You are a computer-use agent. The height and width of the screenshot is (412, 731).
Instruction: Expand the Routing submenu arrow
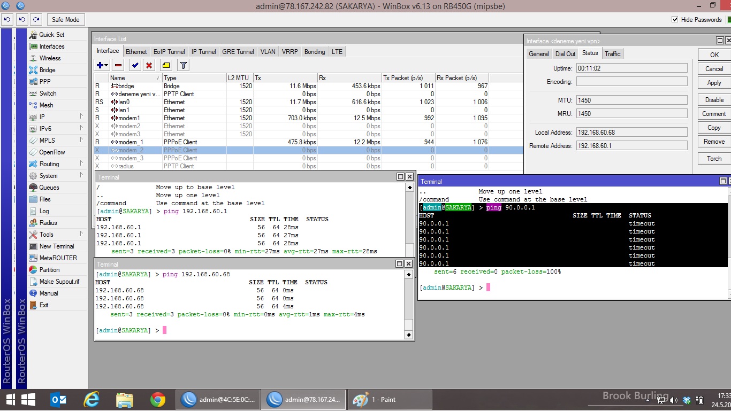(x=81, y=164)
